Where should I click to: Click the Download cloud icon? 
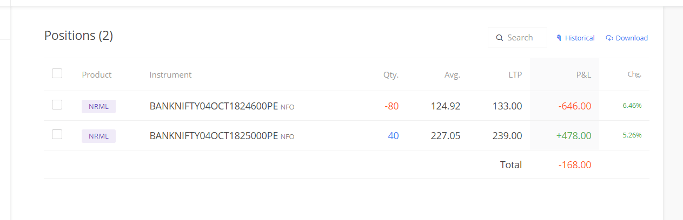tap(609, 38)
